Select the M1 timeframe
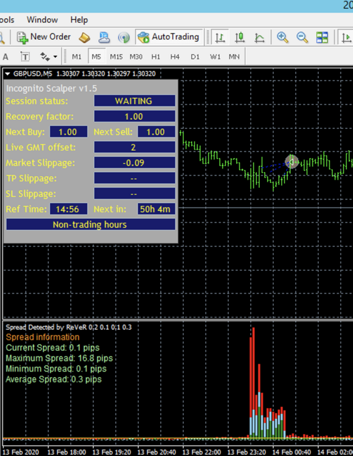Screen dimensions: 353x456 point(77,57)
